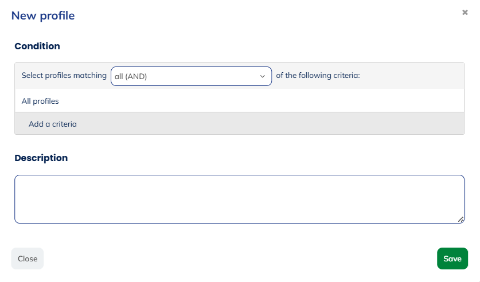The width and height of the screenshot is (480, 282).
Task: Select the "All profiles" criteria entry
Action: tap(40, 101)
